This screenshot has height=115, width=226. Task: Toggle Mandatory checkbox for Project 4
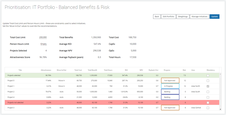point(208,97)
